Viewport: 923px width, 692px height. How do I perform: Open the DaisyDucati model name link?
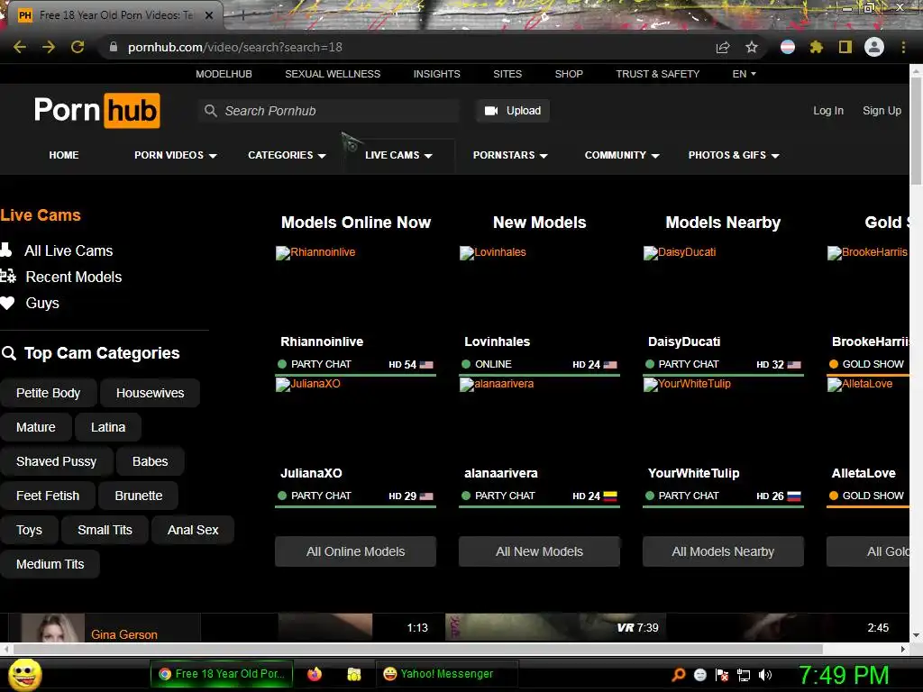(684, 341)
